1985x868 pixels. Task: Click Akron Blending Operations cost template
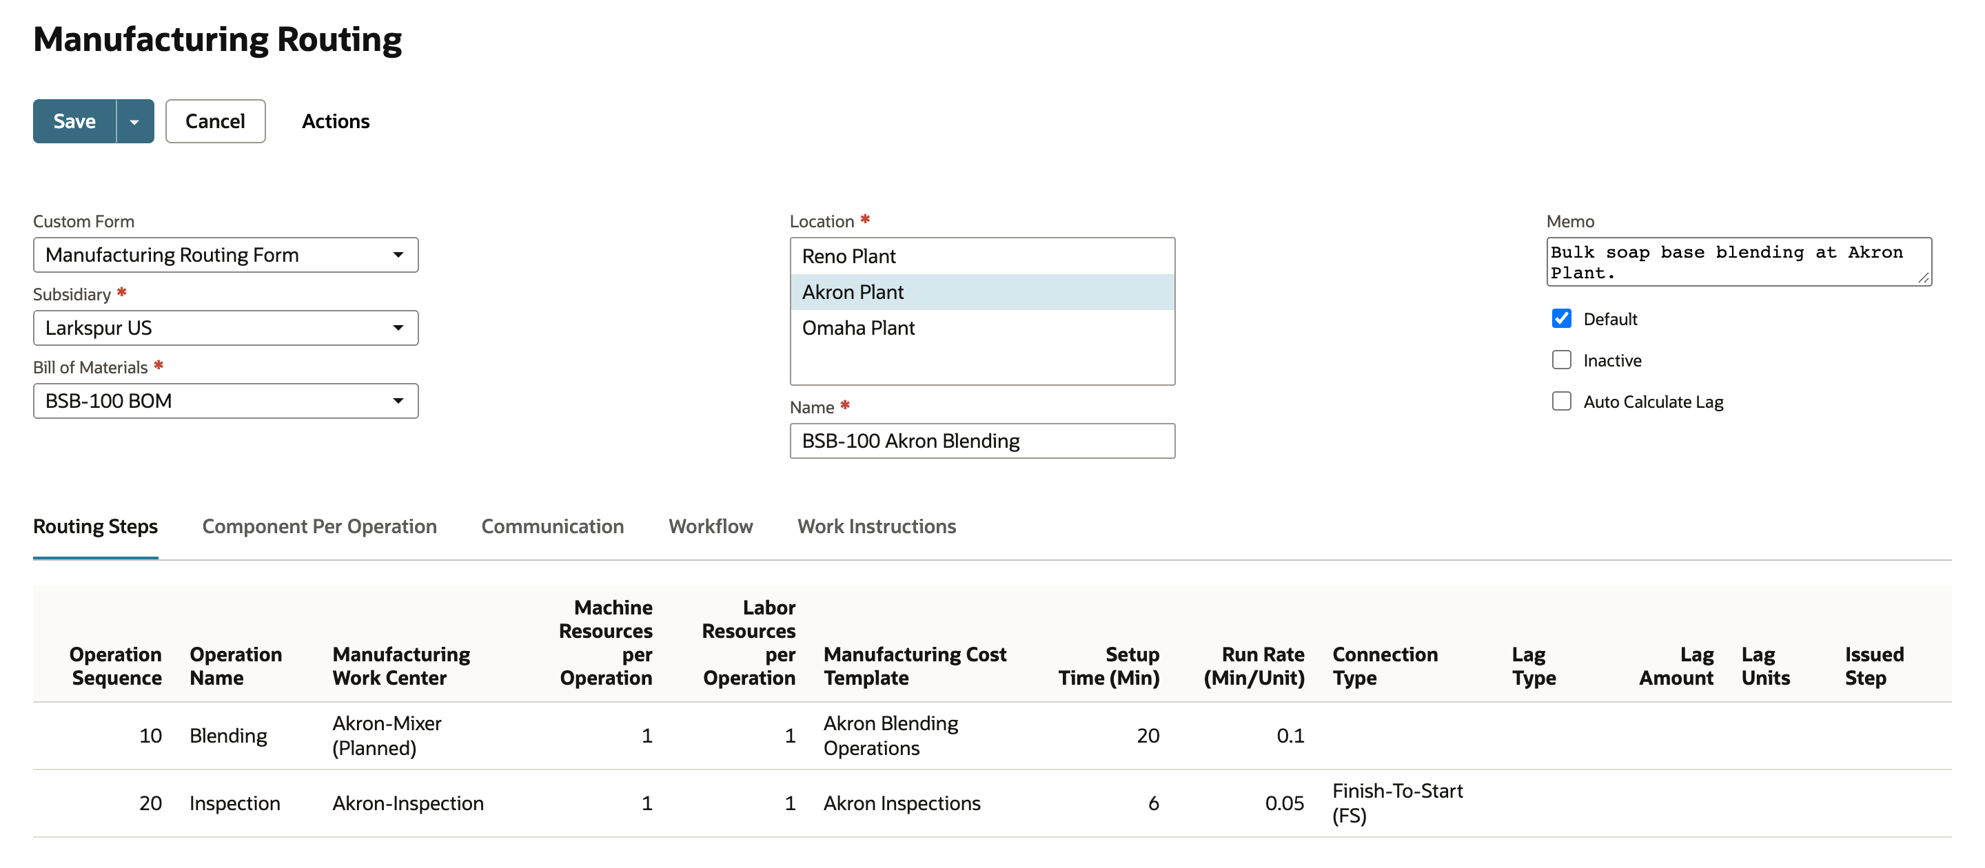click(890, 736)
